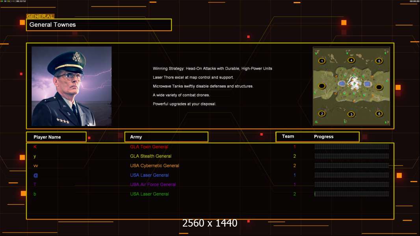
Task: Click start position 5 on the minimap
Action: pos(379,61)
